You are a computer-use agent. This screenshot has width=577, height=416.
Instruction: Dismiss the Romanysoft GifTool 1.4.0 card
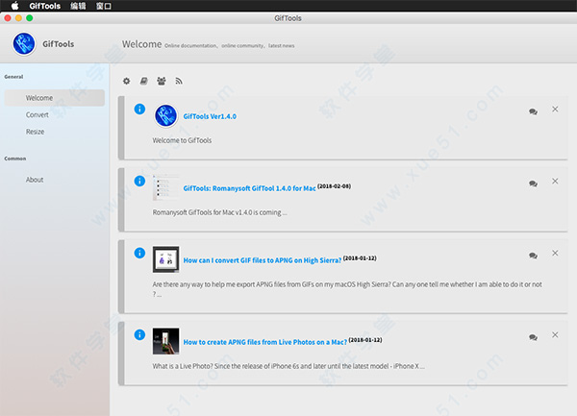(x=555, y=182)
